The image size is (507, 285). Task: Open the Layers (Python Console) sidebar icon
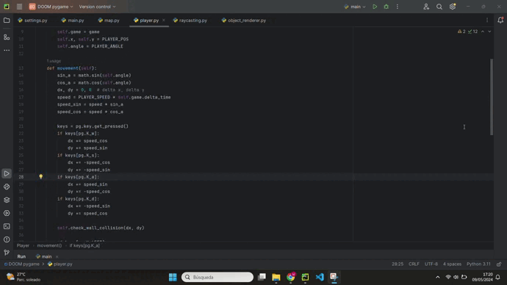[x=7, y=200]
